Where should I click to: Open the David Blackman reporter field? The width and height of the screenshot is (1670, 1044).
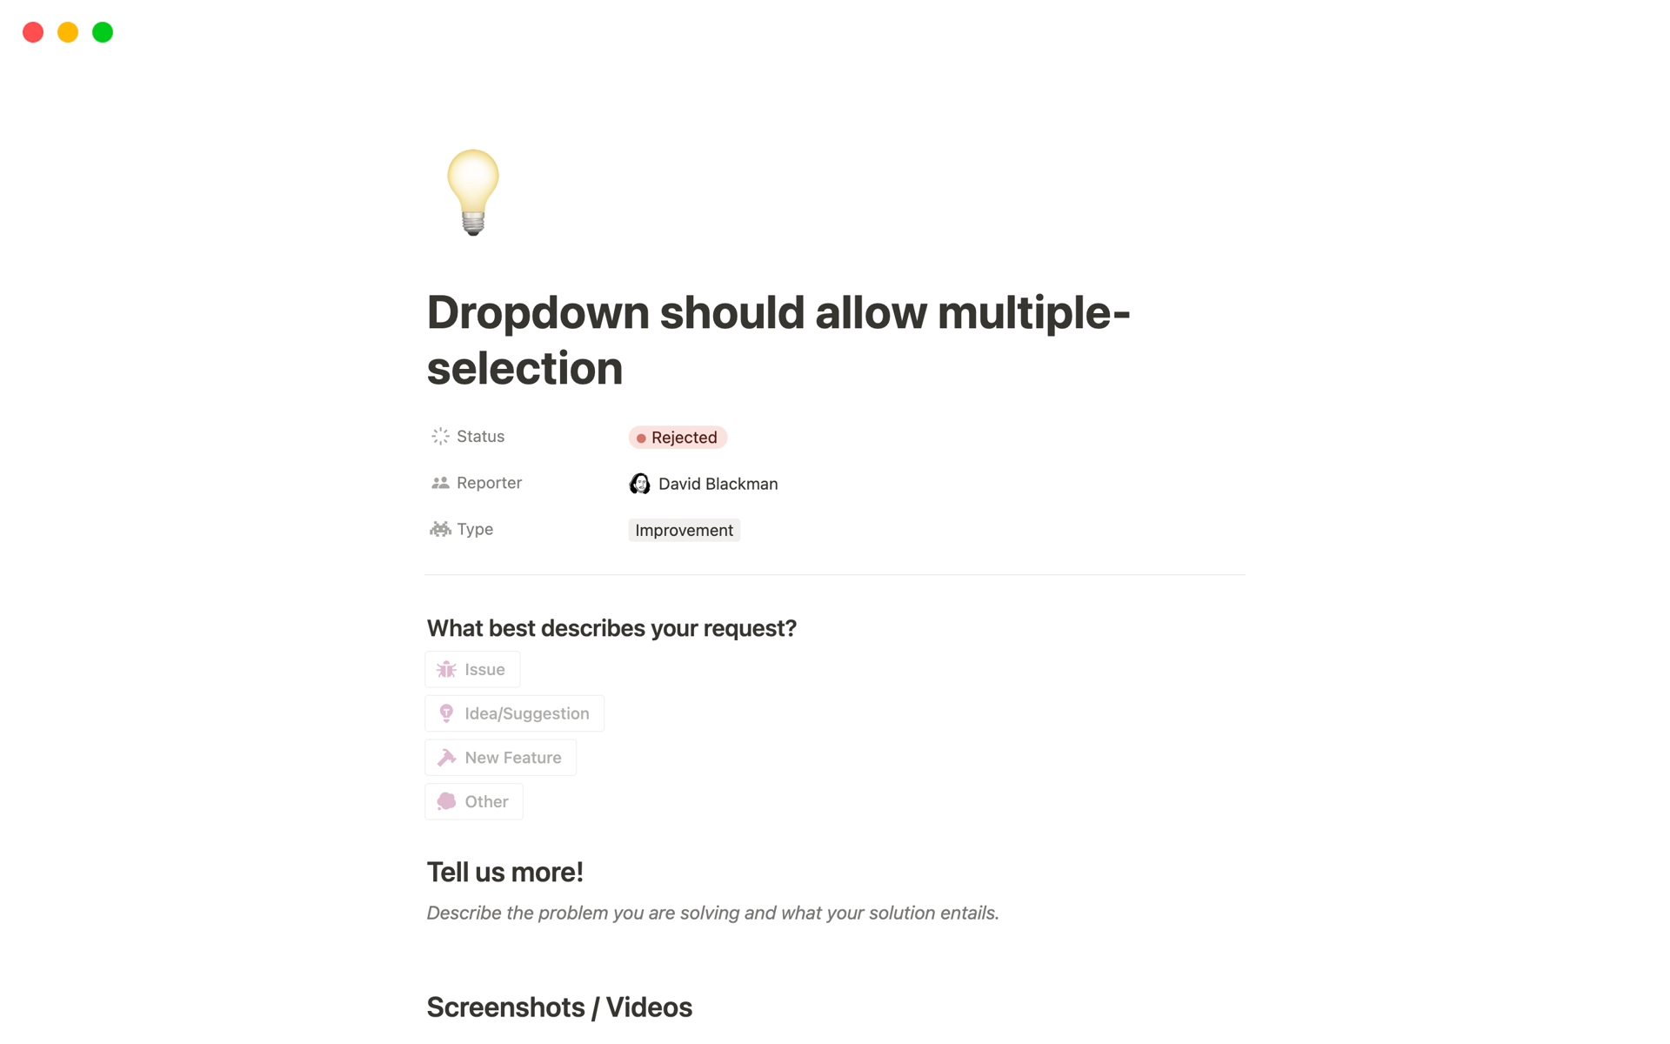coord(718,484)
